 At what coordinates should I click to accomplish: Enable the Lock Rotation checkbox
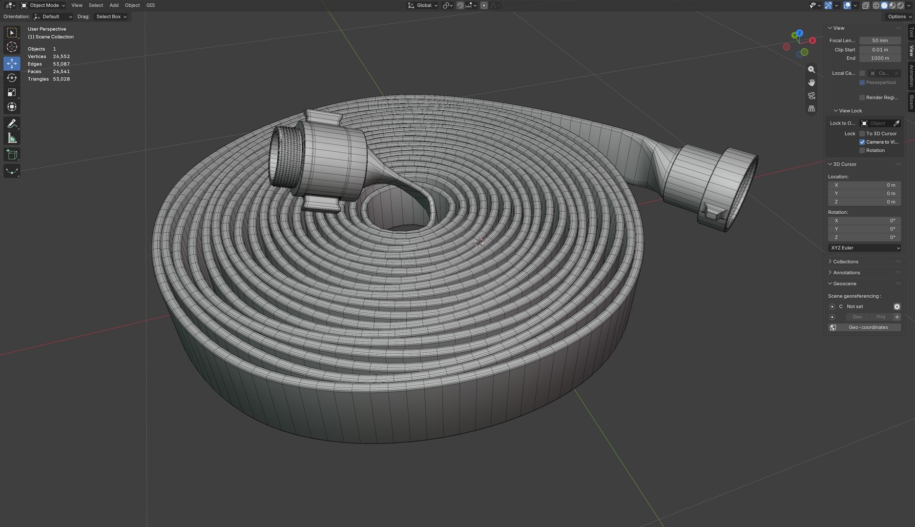pos(862,150)
